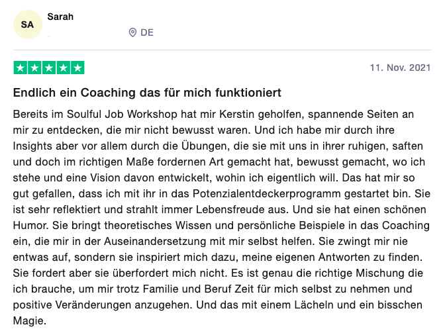Click the location pin icon
Viewport: 445px width, 335px height.
coord(132,32)
